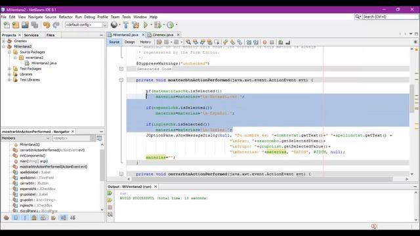Click the editor vertical scrollbar thumb
420x236 pixels.
412,98
